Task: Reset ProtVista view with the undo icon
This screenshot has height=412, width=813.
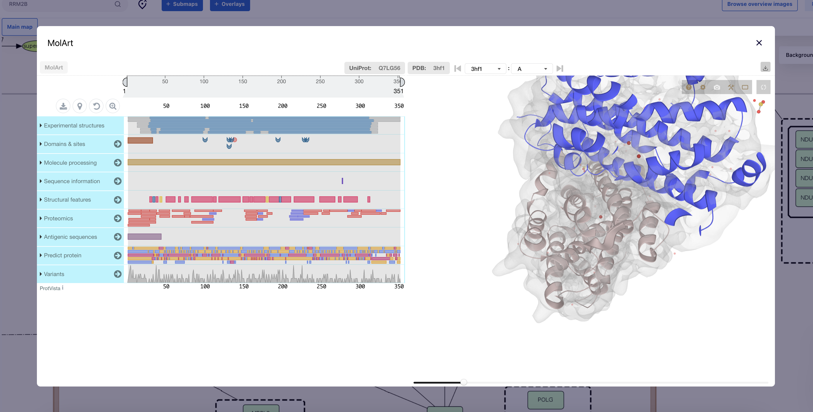Action: pos(96,106)
